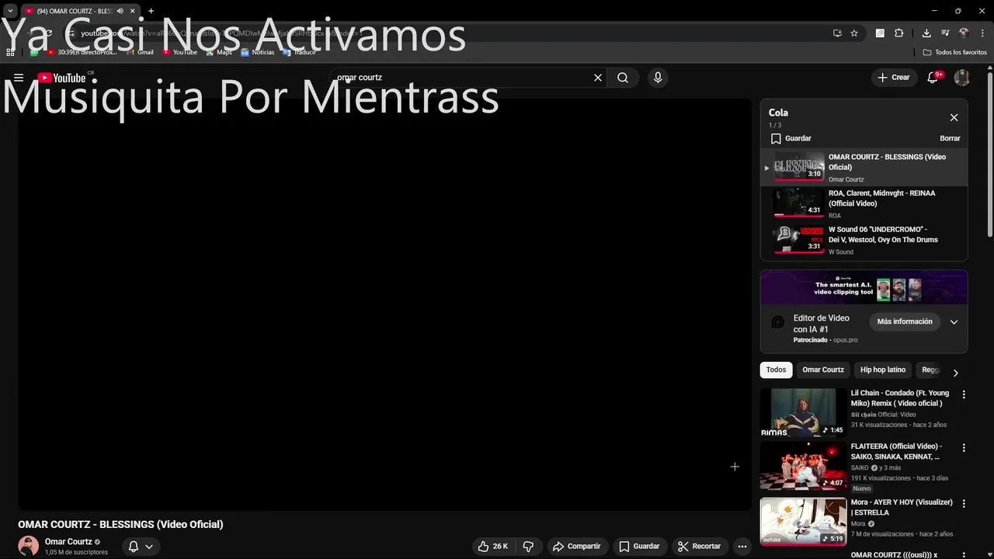The image size is (994, 559).
Task: Install app icon in the address bar
Action: 837,33
